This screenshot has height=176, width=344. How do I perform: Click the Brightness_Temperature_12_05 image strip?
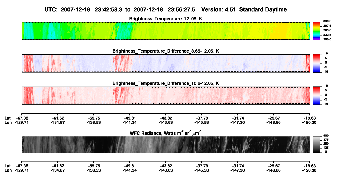[165, 31]
